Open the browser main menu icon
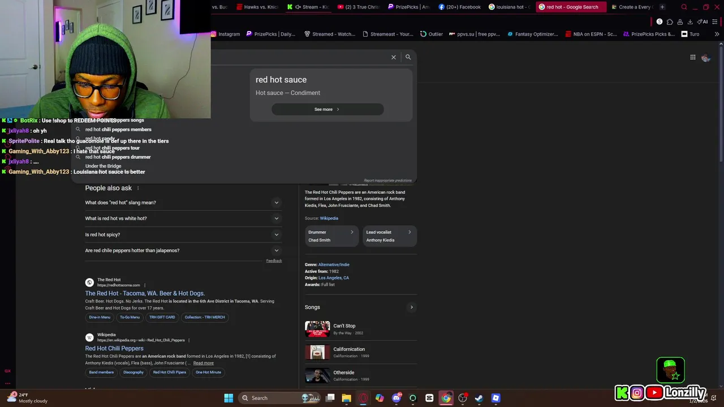 pyautogui.click(x=715, y=21)
